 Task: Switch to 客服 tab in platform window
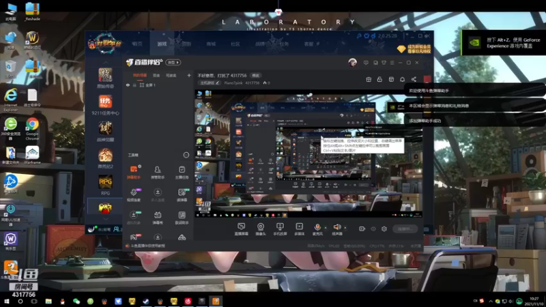click(x=309, y=44)
